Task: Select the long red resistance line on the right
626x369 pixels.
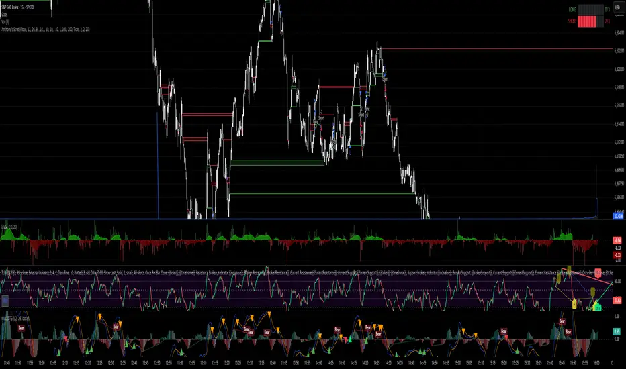Action: coord(497,49)
